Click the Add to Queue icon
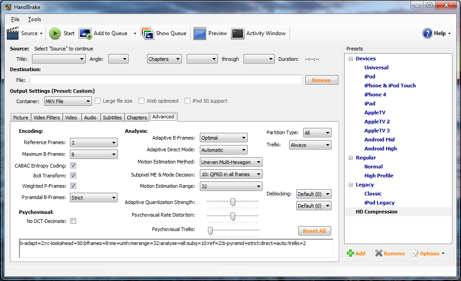 coord(86,33)
